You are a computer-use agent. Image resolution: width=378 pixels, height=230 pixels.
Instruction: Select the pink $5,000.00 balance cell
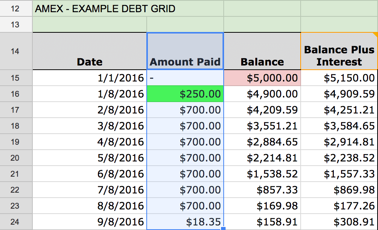point(262,78)
